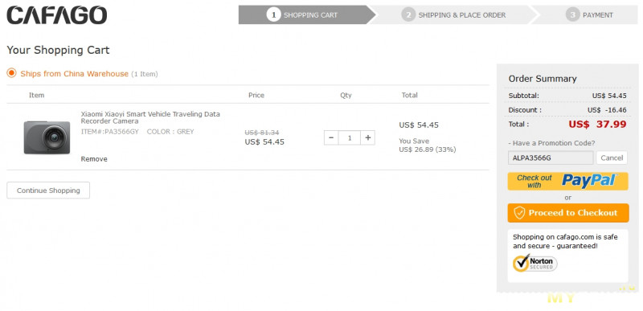Click the discount value -16.46

click(607, 110)
